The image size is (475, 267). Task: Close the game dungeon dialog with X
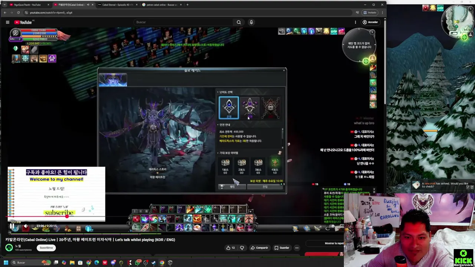tap(284, 70)
